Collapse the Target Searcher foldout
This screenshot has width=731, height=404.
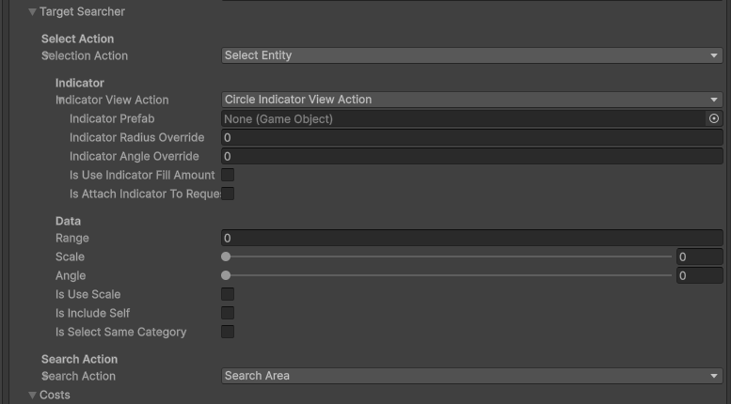pos(33,12)
